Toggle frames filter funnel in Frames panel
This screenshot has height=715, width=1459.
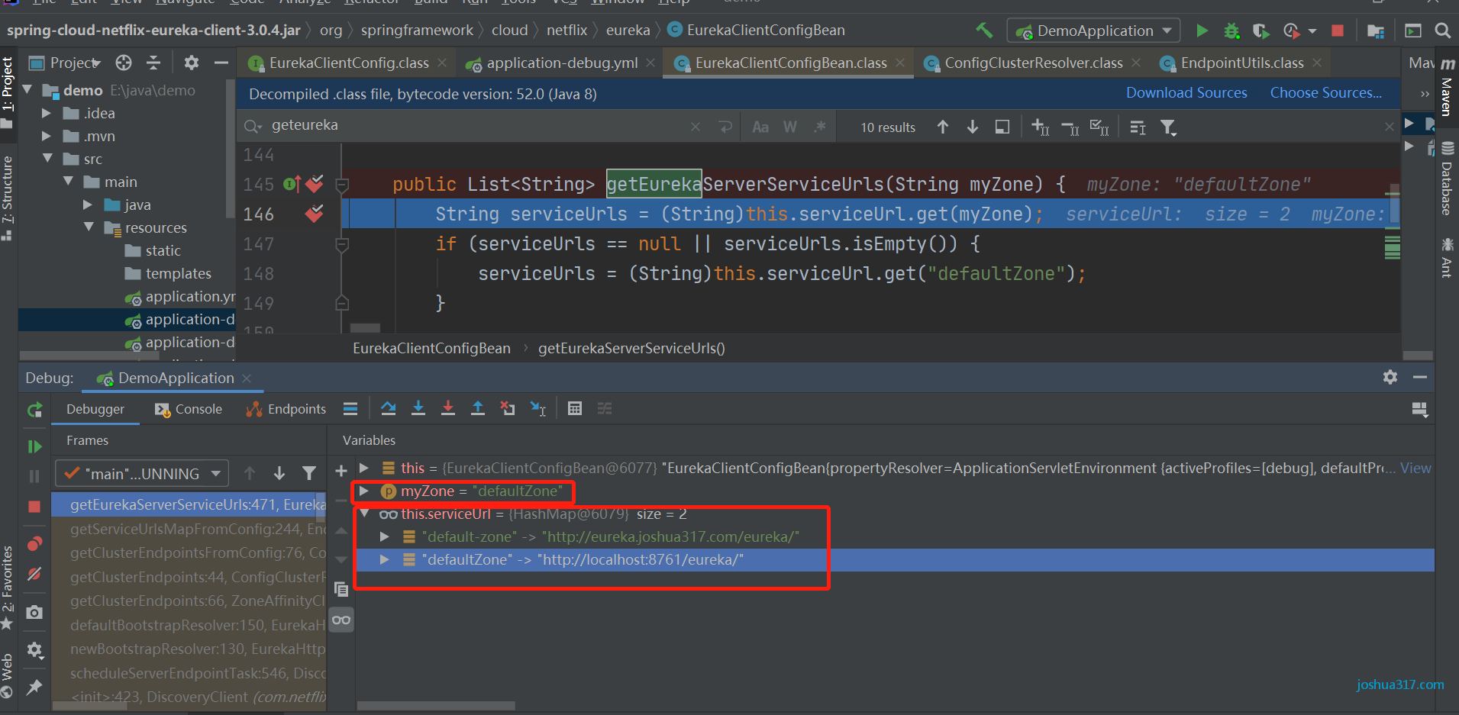coord(309,473)
